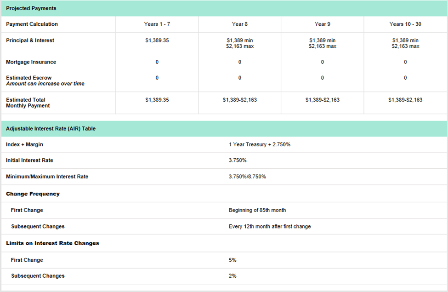Select the Index + Margin row

point(23,144)
